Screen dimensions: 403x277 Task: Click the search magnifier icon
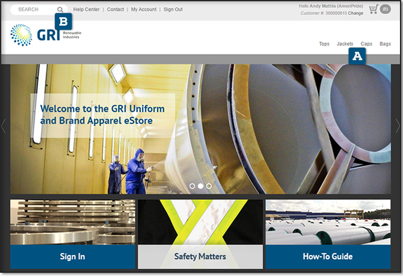60,10
